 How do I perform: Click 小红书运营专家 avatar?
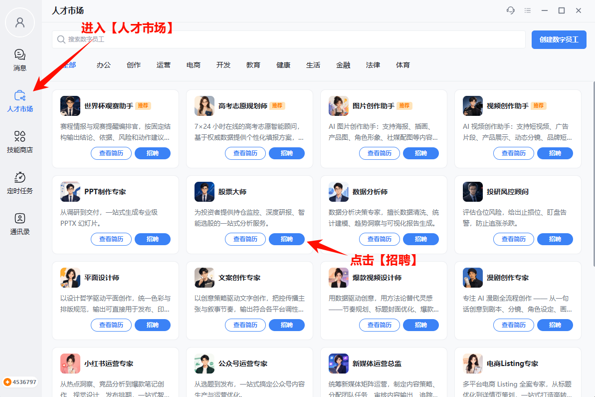[x=70, y=363]
